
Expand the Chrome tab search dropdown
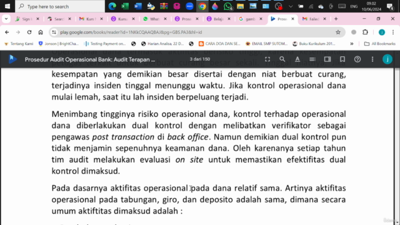click(6, 19)
